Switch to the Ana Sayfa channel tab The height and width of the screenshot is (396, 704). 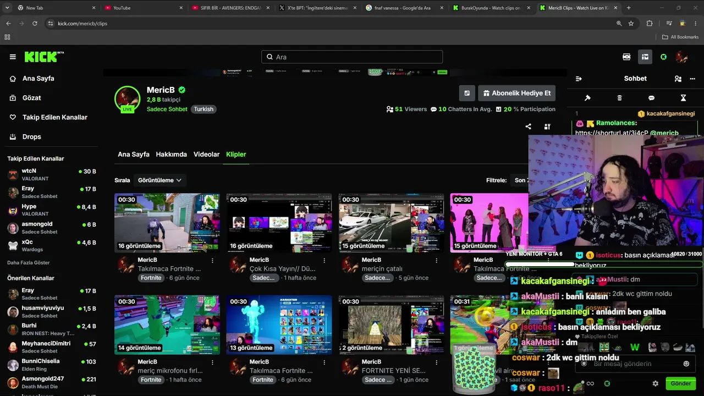click(x=134, y=155)
